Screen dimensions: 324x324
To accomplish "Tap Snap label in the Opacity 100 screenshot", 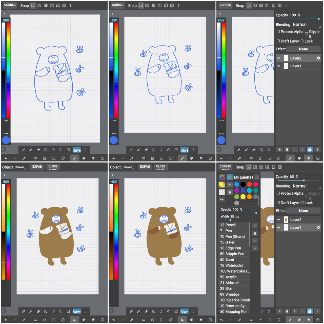I will [240, 5].
